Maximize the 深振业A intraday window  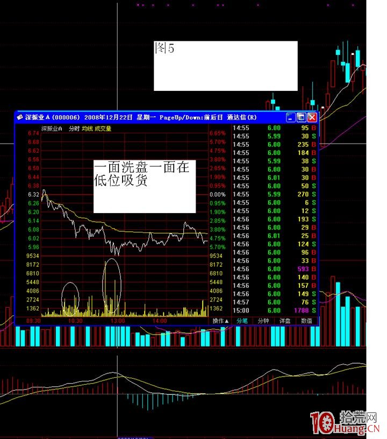[x=301, y=117]
